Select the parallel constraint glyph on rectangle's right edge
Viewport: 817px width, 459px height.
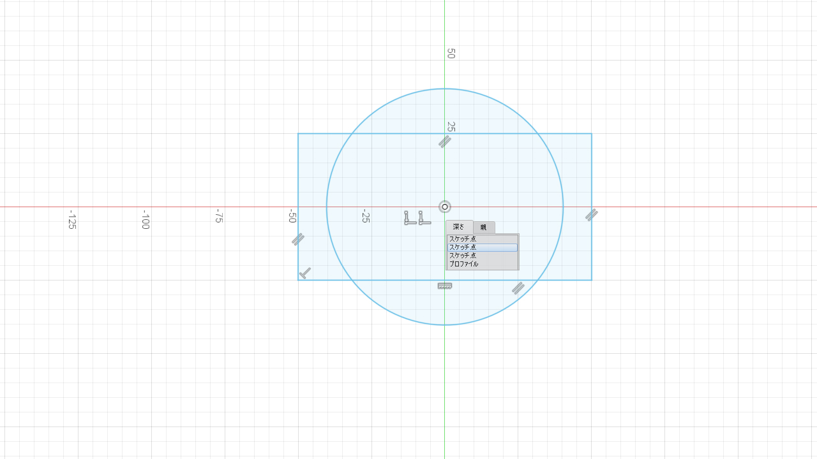tap(592, 215)
